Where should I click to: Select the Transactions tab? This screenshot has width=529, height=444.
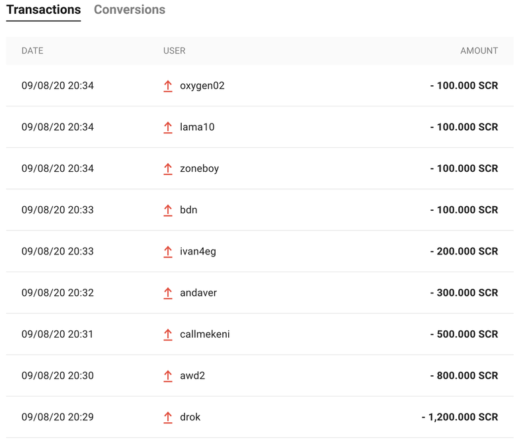44,10
